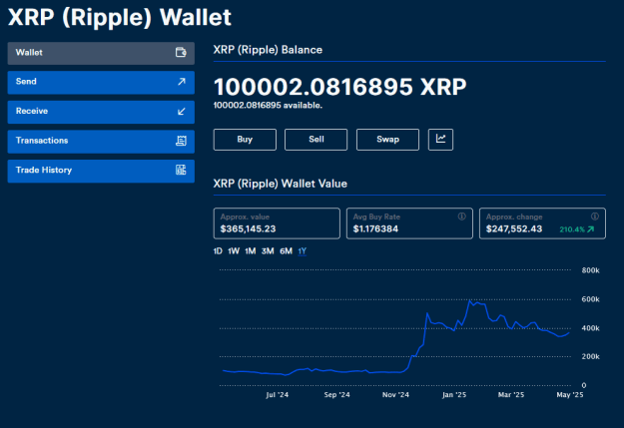624x428 pixels.
Task: Select the 1Y chart range
Action: [x=303, y=251]
